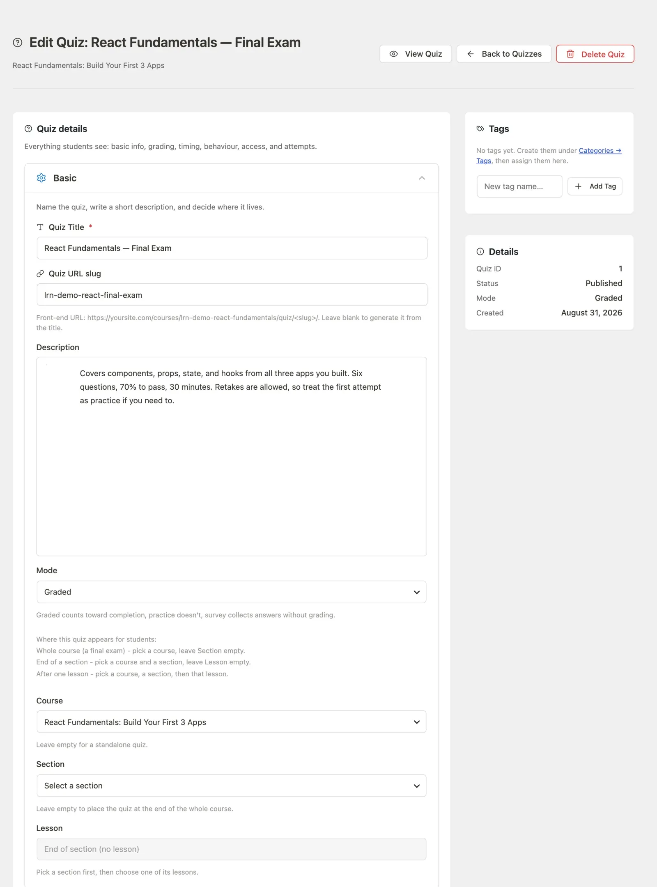657x887 pixels.
Task: Click the disabled Lesson dropdown field
Action: [x=232, y=849]
